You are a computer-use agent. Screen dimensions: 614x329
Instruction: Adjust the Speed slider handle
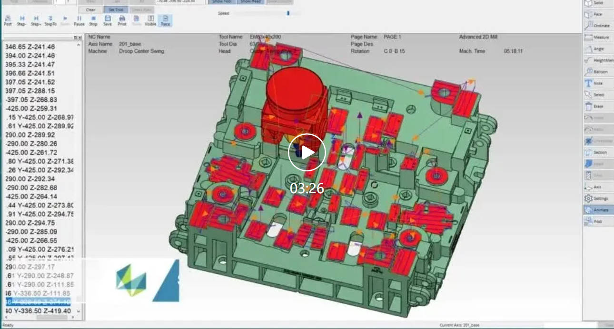[288, 13]
